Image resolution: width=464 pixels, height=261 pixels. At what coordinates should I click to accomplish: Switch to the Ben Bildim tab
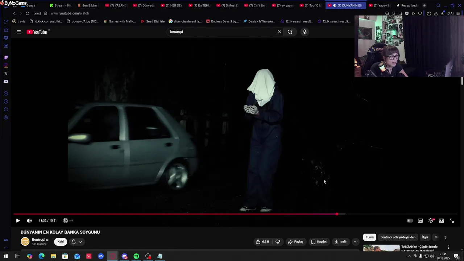pyautogui.click(x=89, y=5)
